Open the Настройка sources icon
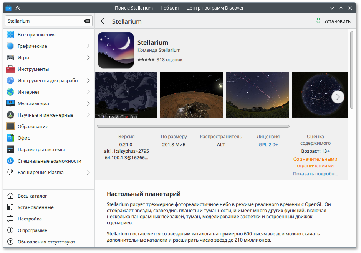Viewport: 361px width, 253px height. [x=10, y=219]
